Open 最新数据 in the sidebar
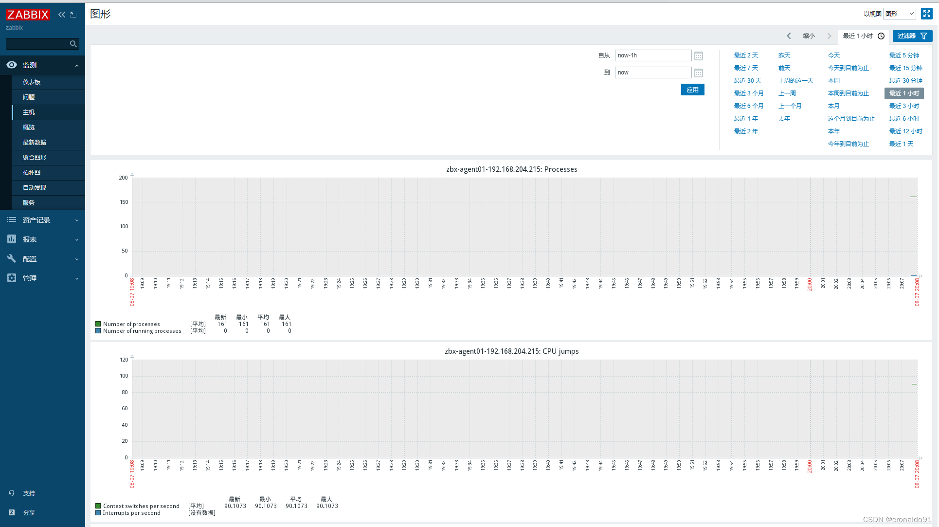The width and height of the screenshot is (939, 527). 35,143
